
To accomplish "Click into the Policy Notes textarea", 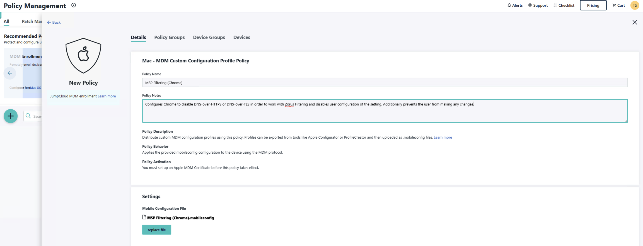I will pos(385,111).
